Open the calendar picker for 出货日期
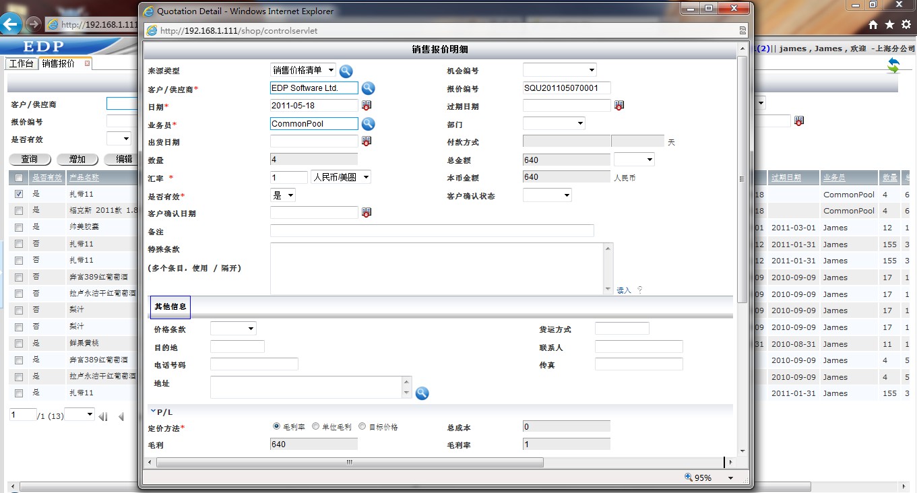This screenshot has width=917, height=493. click(x=367, y=141)
